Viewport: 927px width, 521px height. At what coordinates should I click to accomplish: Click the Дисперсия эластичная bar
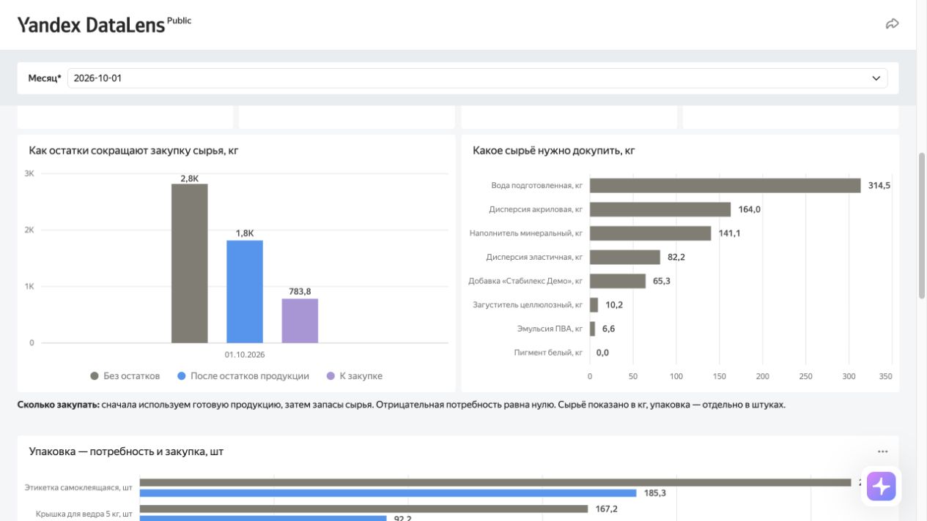click(625, 257)
